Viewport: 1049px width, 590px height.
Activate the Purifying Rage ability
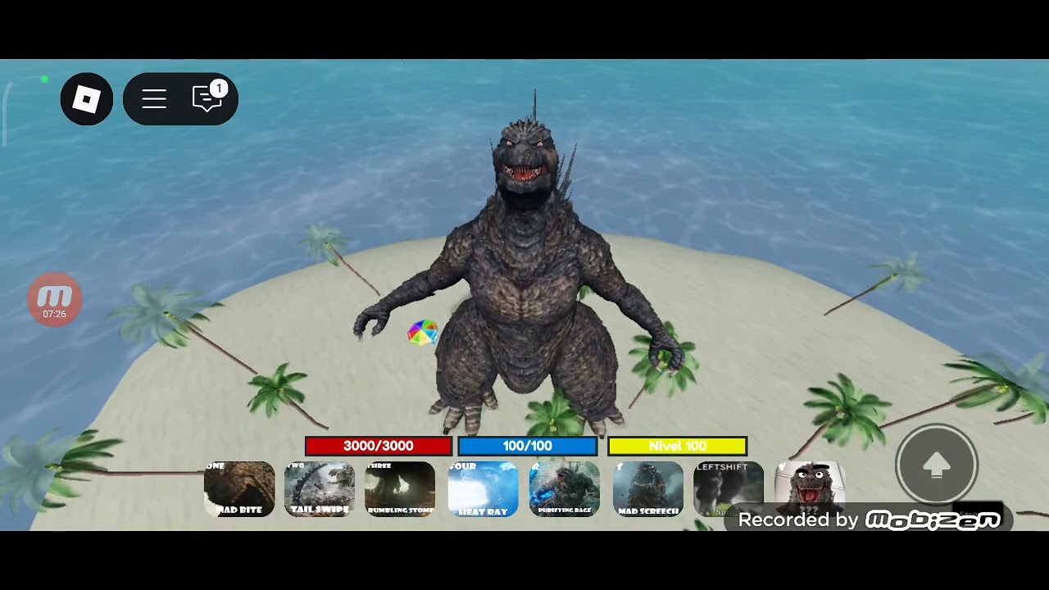pyautogui.click(x=565, y=489)
